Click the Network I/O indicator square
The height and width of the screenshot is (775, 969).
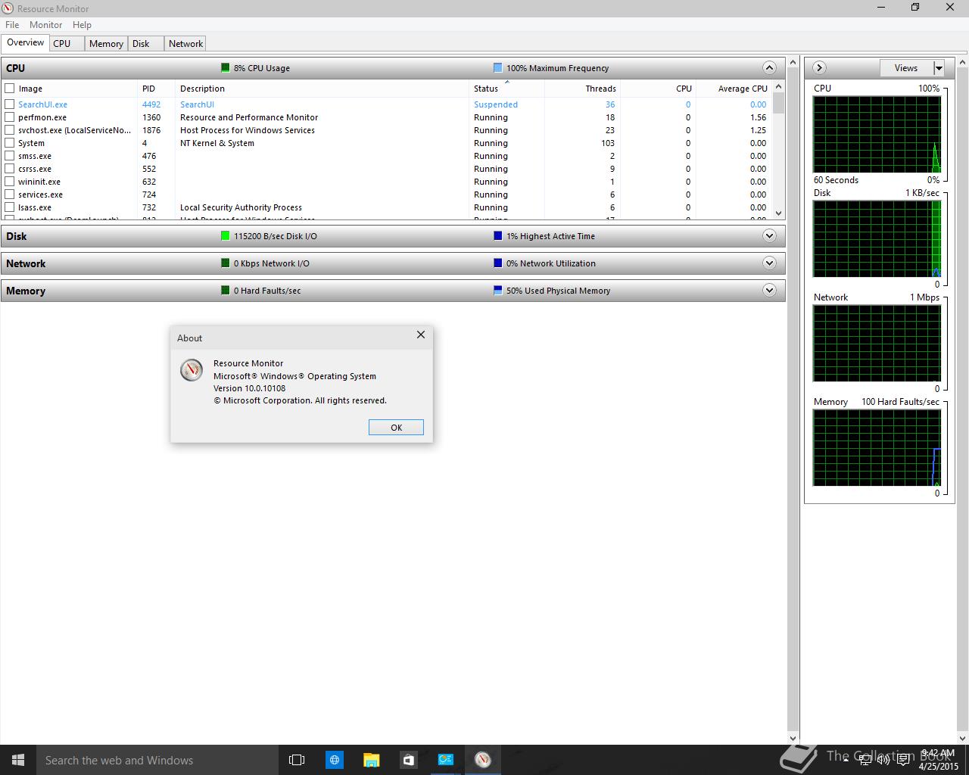pyautogui.click(x=225, y=263)
